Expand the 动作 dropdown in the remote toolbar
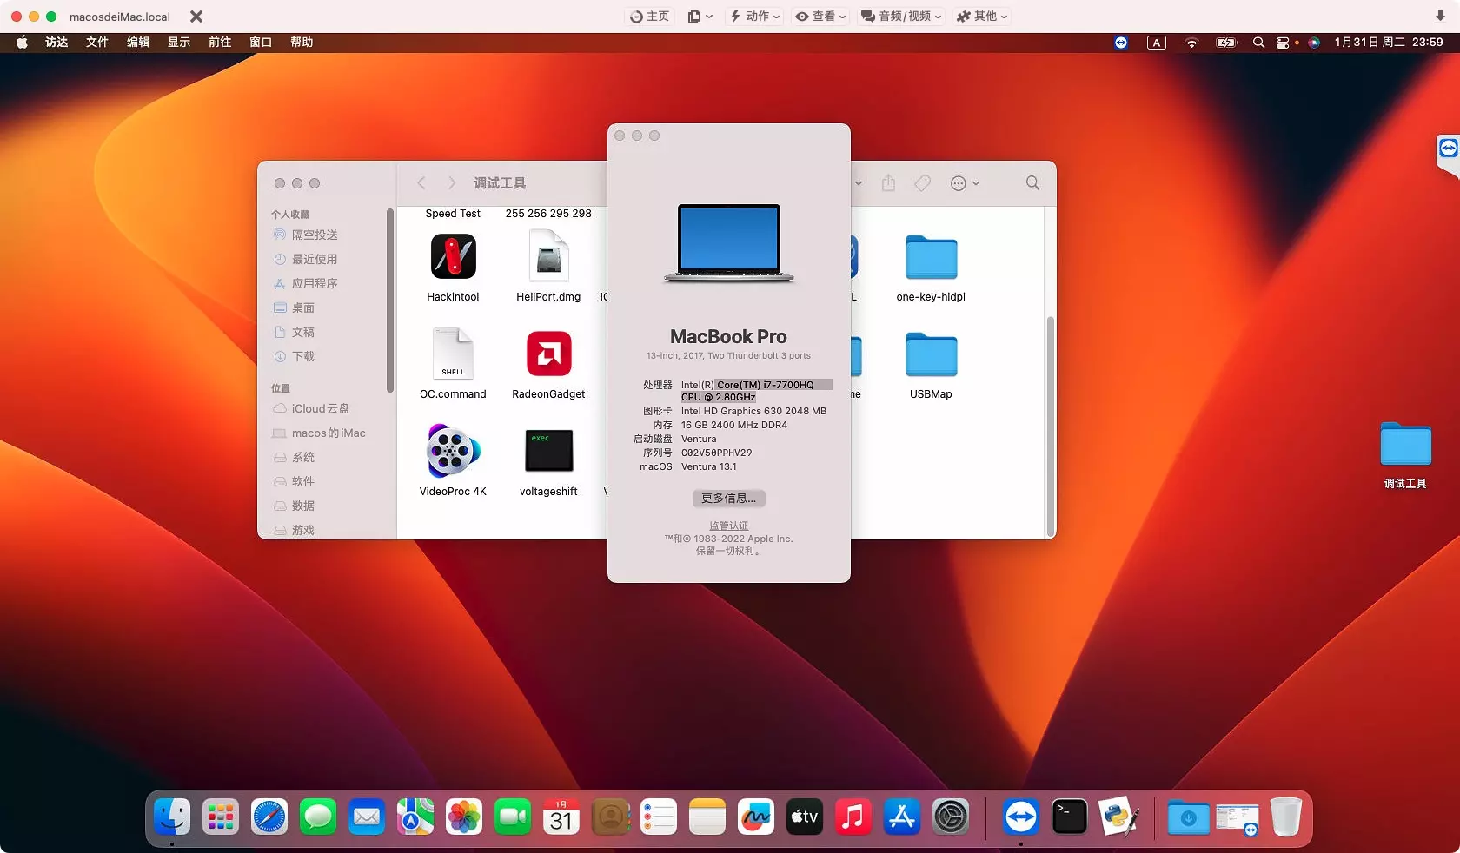Screen dimensions: 1460x853 (x=753, y=16)
